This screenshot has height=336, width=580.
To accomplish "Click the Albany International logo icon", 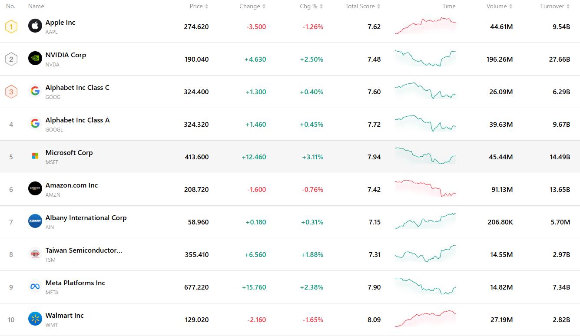I will point(35,221).
